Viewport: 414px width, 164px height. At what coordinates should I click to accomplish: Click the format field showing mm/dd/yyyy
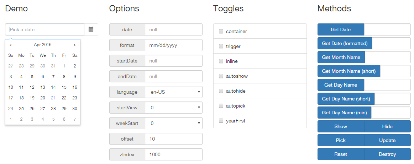[174, 45]
